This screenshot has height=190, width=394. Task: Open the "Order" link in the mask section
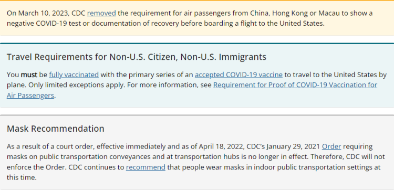point(331,146)
